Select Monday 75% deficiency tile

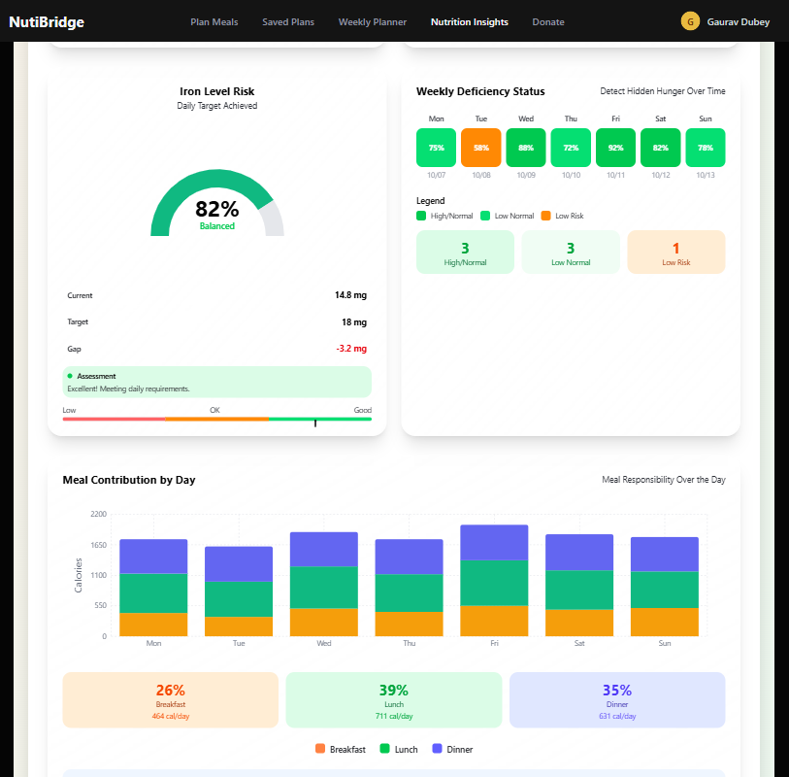[x=437, y=148]
